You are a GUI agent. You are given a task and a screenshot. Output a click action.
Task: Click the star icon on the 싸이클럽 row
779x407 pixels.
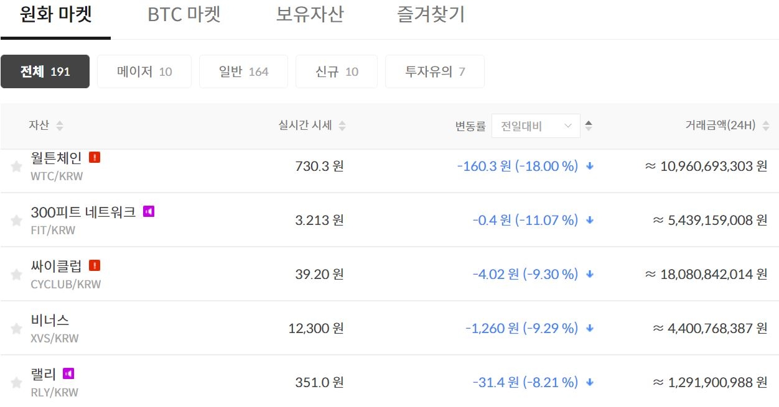(16, 275)
